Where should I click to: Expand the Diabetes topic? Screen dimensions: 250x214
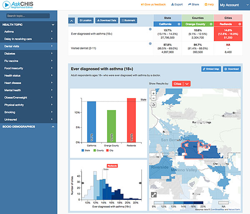[28, 54]
